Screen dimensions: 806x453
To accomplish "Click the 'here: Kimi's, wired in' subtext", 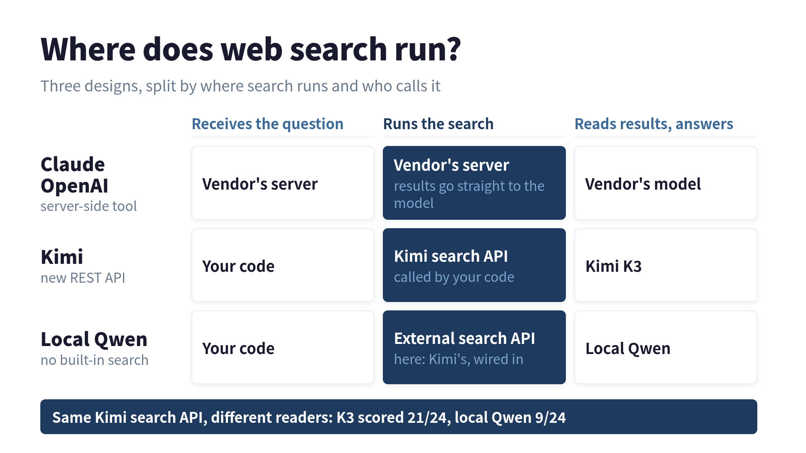I will pyautogui.click(x=458, y=359).
